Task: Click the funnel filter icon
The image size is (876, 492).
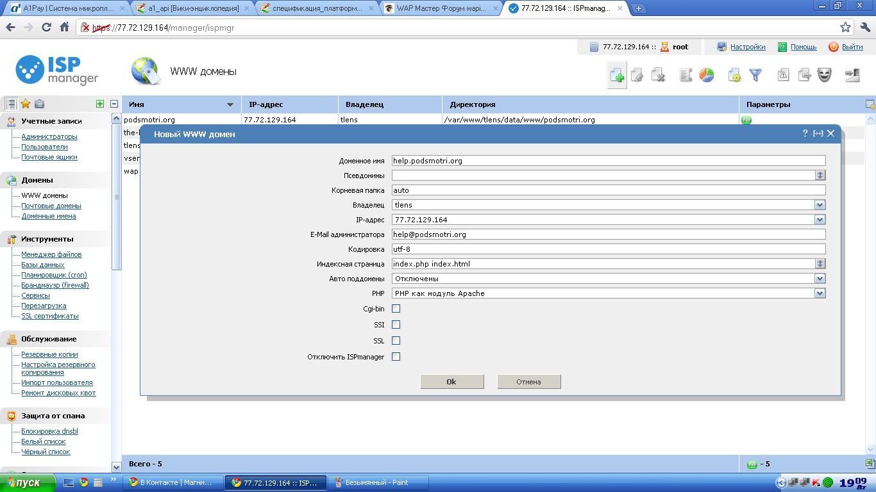Action: pos(755,76)
